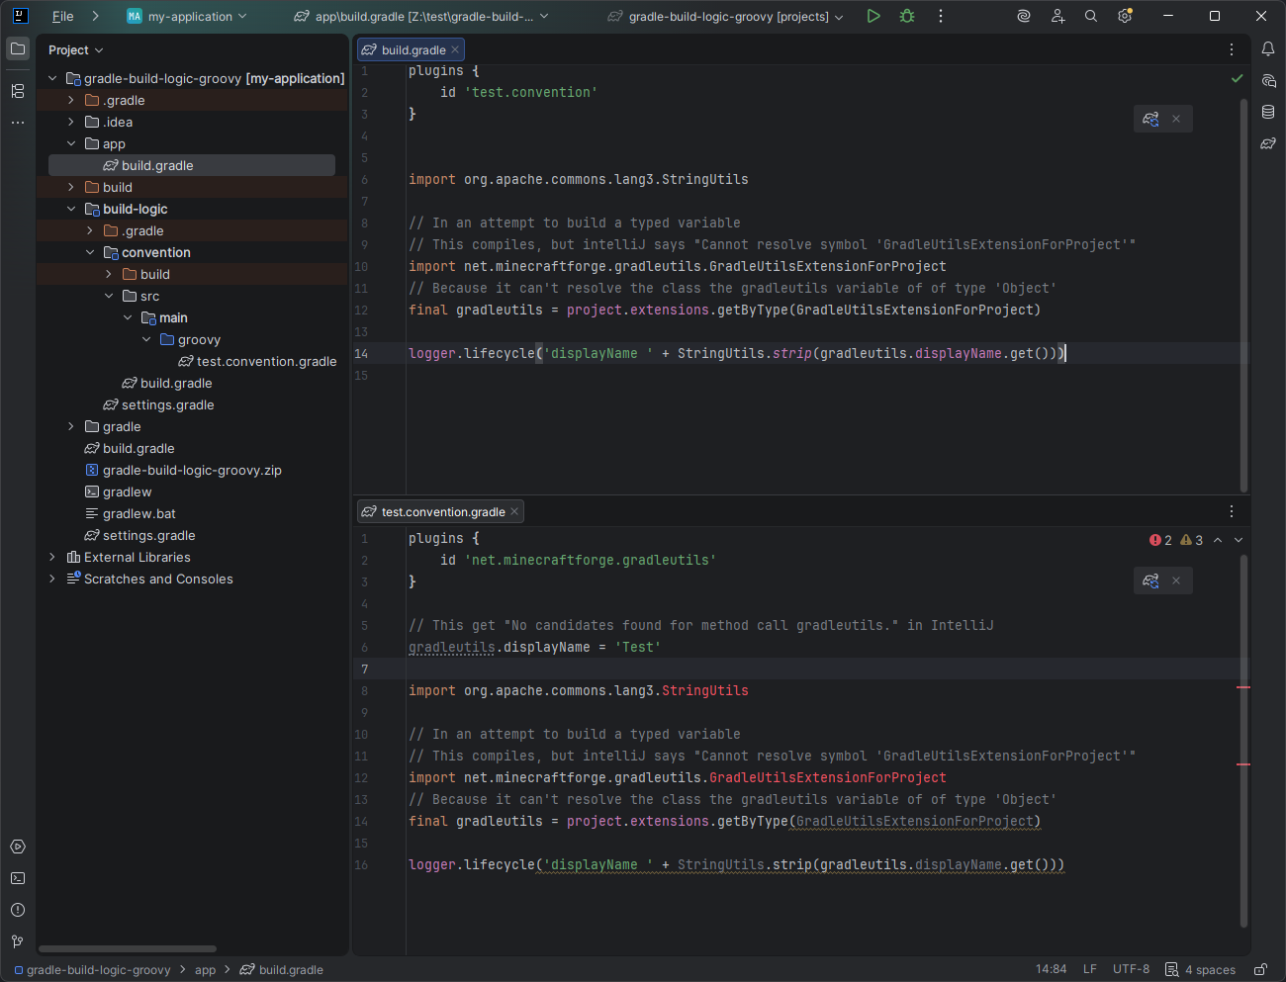1286x982 pixels.
Task: Open the Structure tool window icon
Action: [18, 91]
